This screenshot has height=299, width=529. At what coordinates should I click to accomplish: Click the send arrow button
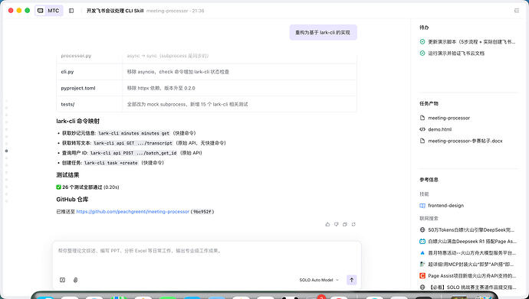352,280
